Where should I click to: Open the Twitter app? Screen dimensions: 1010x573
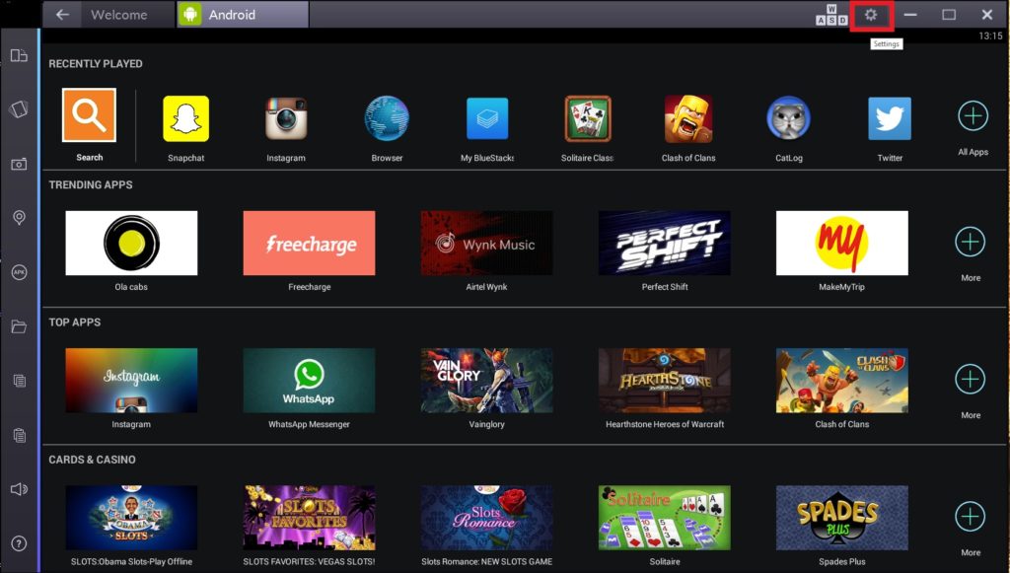pos(890,118)
